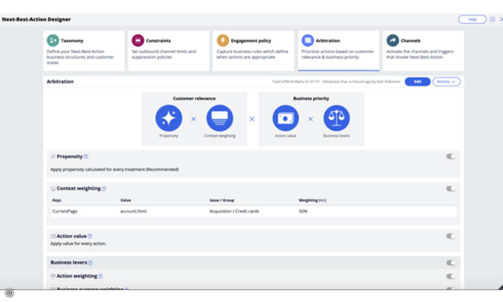Switch to the Channels tab card

(423, 50)
